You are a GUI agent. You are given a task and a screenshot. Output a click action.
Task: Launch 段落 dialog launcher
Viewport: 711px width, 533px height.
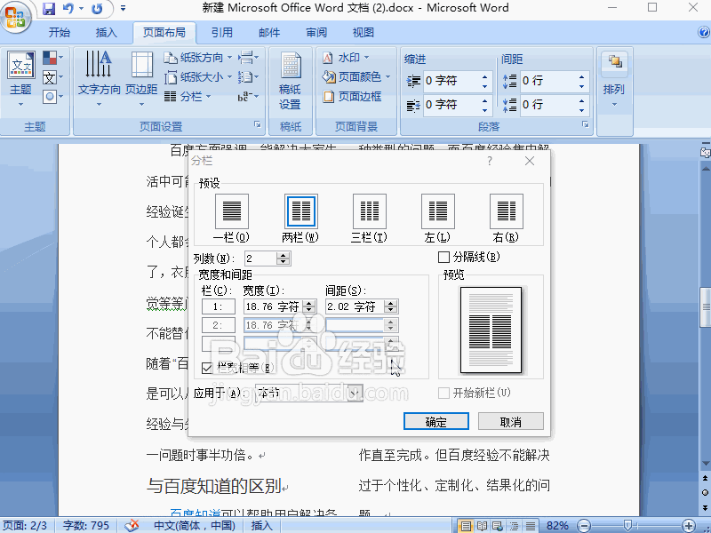click(586, 124)
